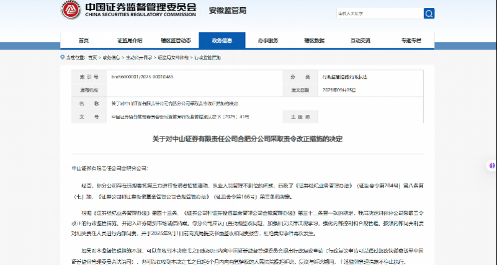Click the 中国证券监督管理委员会 site name
Image resolution: width=497 pixels, height=265 pixels.
point(140,7)
